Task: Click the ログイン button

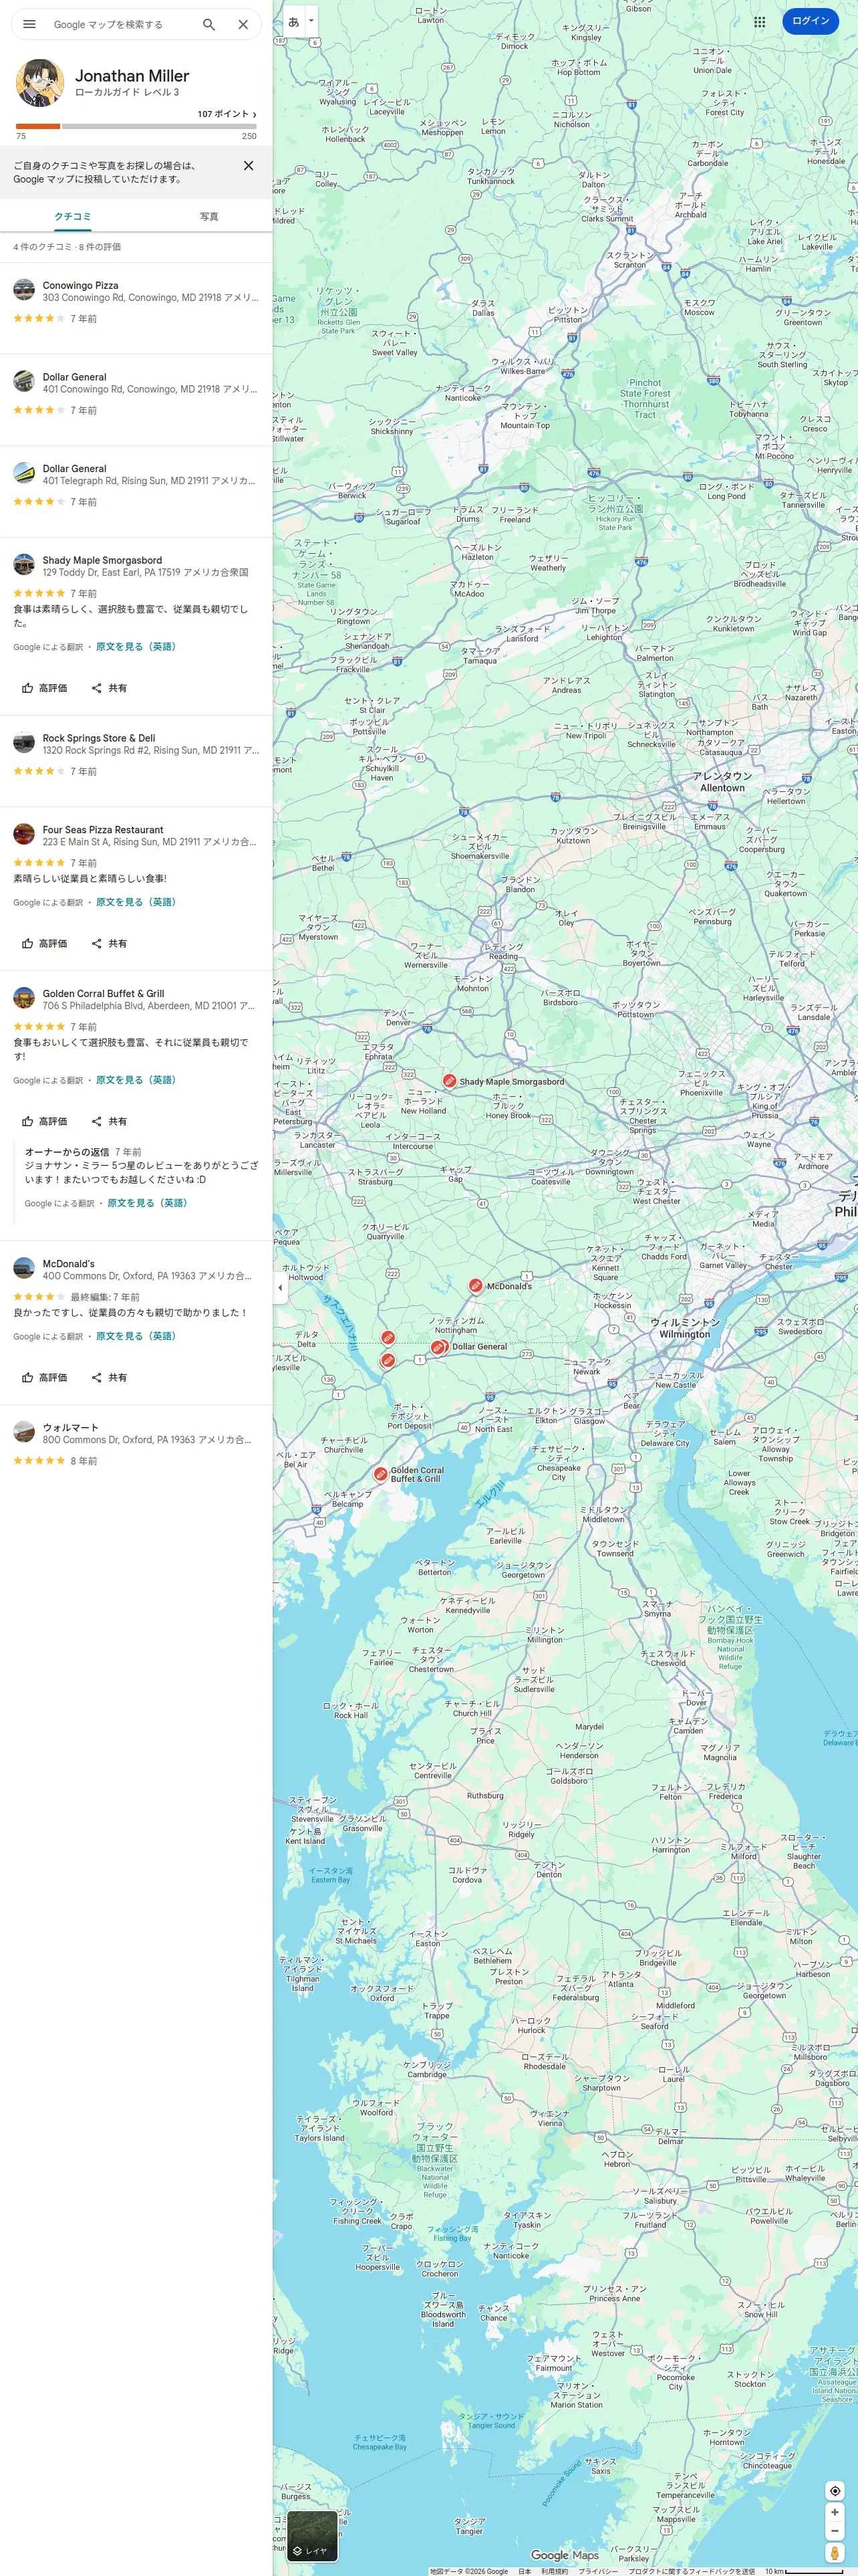Action: pos(810,21)
